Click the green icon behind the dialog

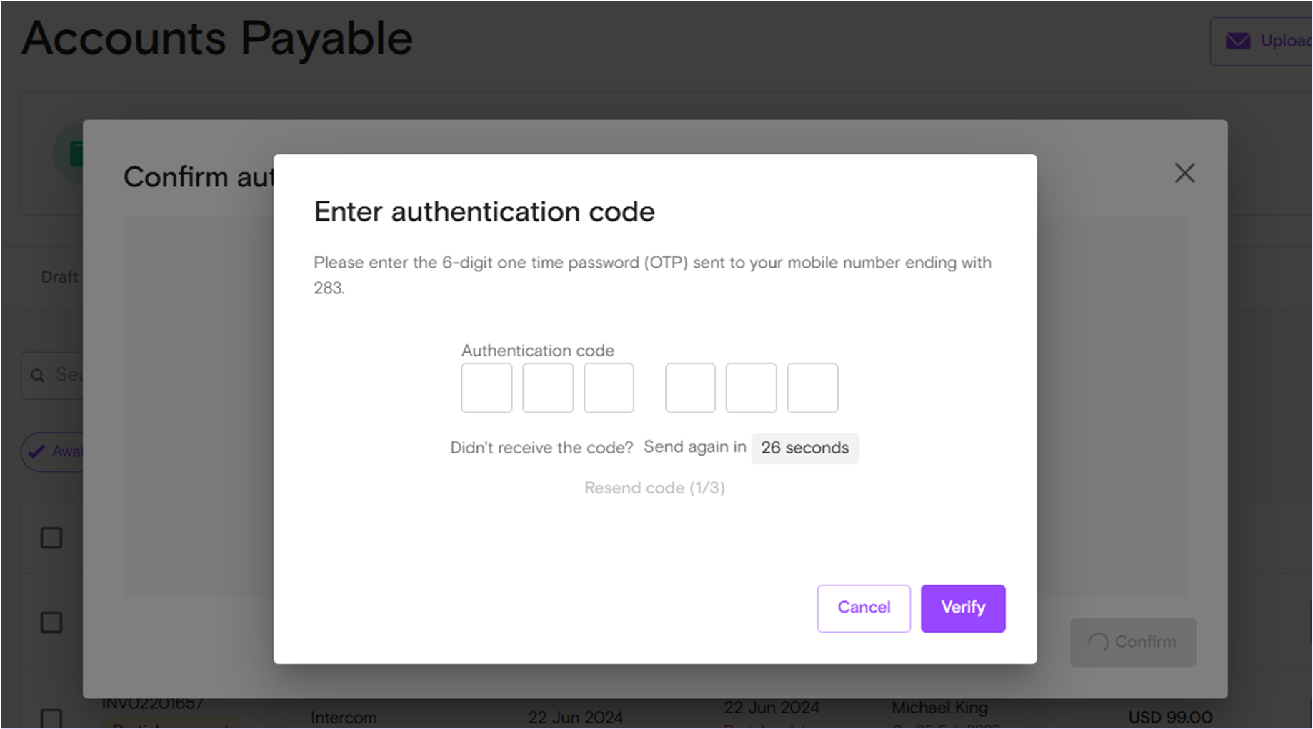point(74,154)
